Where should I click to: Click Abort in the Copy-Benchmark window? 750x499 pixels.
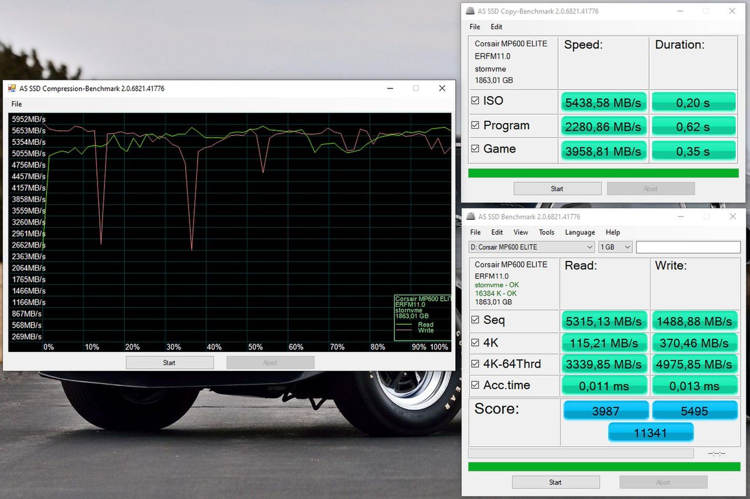[650, 188]
